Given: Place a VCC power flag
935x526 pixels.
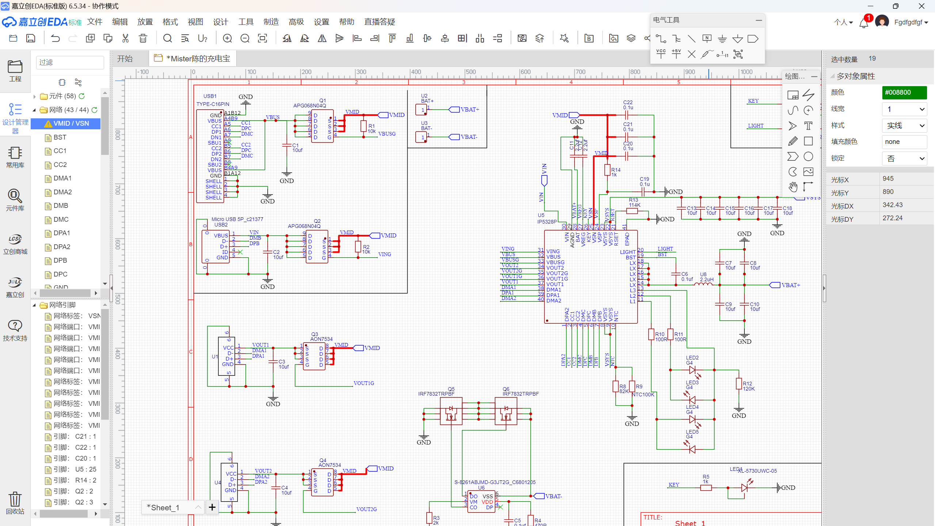Looking at the screenshot, I should pos(661,54).
